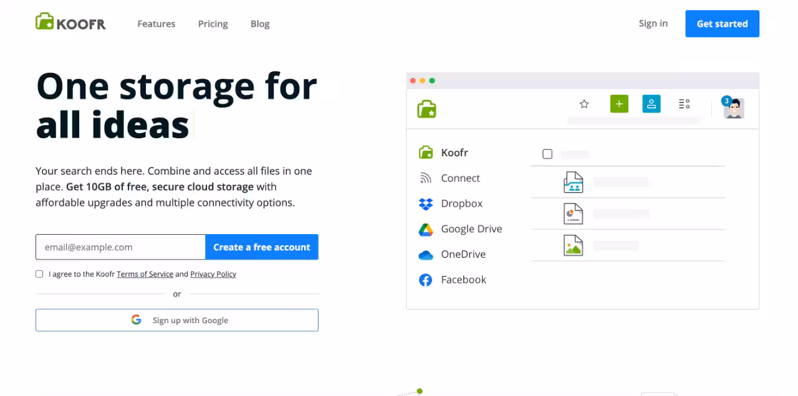Focus the email address input field
Image resolution: width=798 pixels, height=396 pixels.
pyautogui.click(x=120, y=247)
